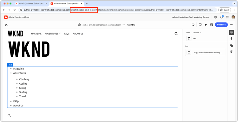Delete the selected Text component

tap(231, 52)
